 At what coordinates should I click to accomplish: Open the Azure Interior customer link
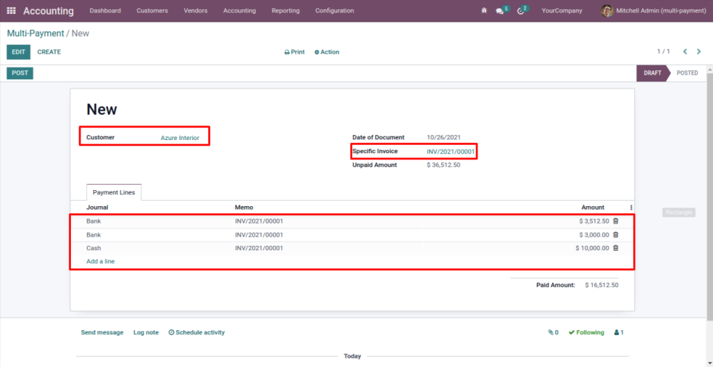(x=180, y=137)
